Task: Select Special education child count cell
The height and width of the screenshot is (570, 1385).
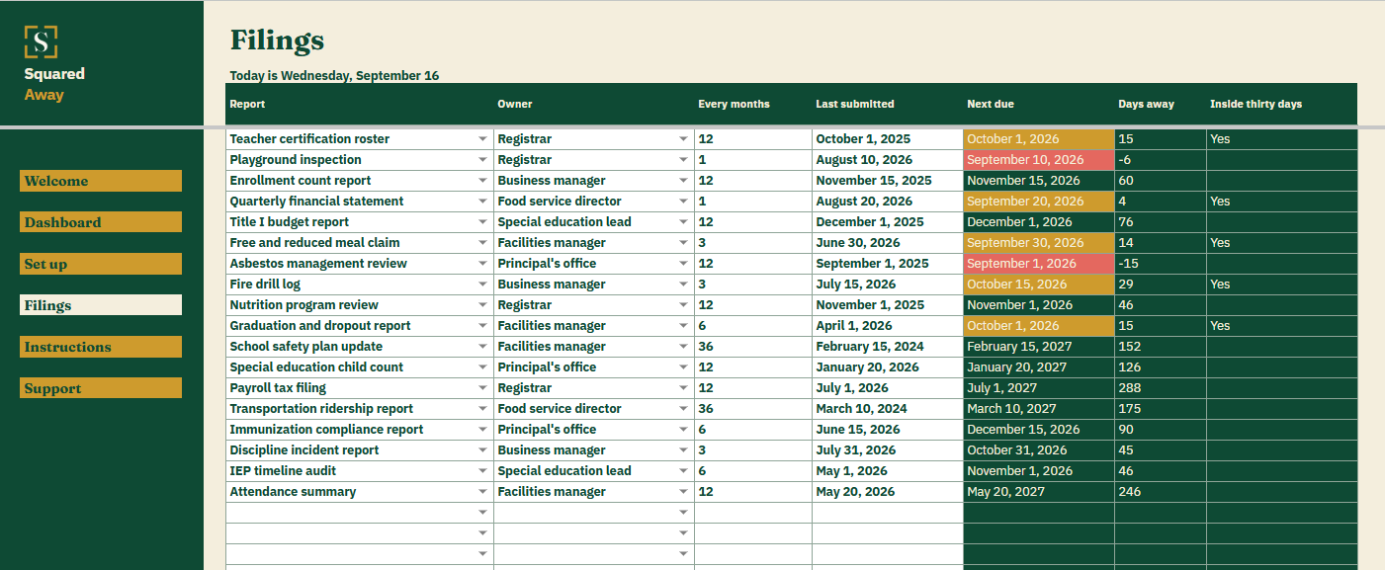Action: coord(360,367)
